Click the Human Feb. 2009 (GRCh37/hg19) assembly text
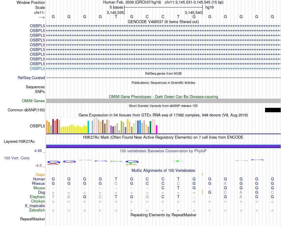The image size is (281, 226). (132, 2)
